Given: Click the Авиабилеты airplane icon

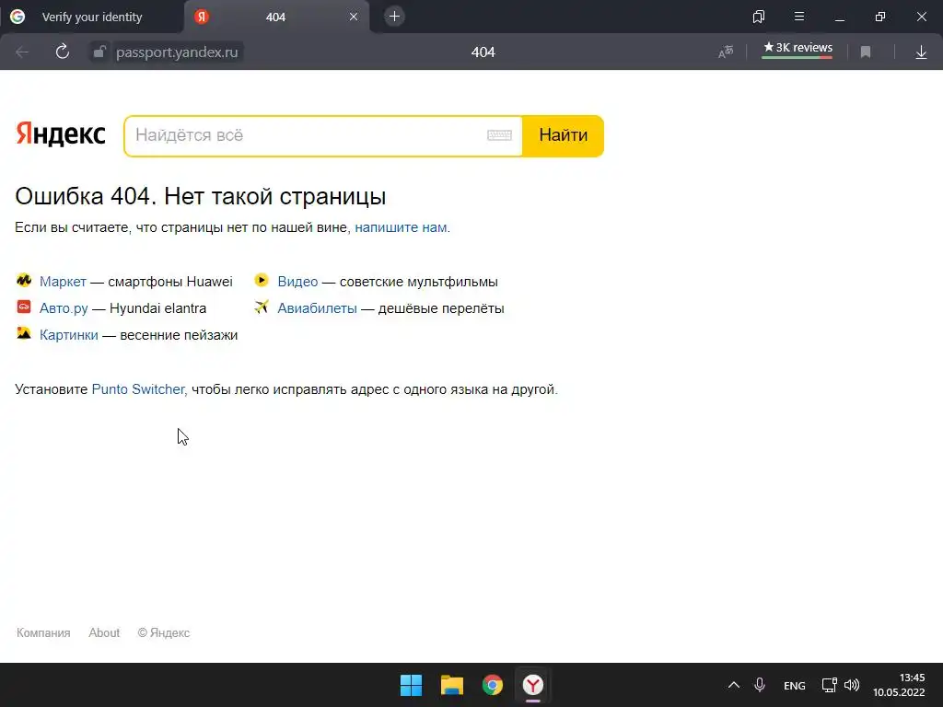Looking at the screenshot, I should click(261, 307).
